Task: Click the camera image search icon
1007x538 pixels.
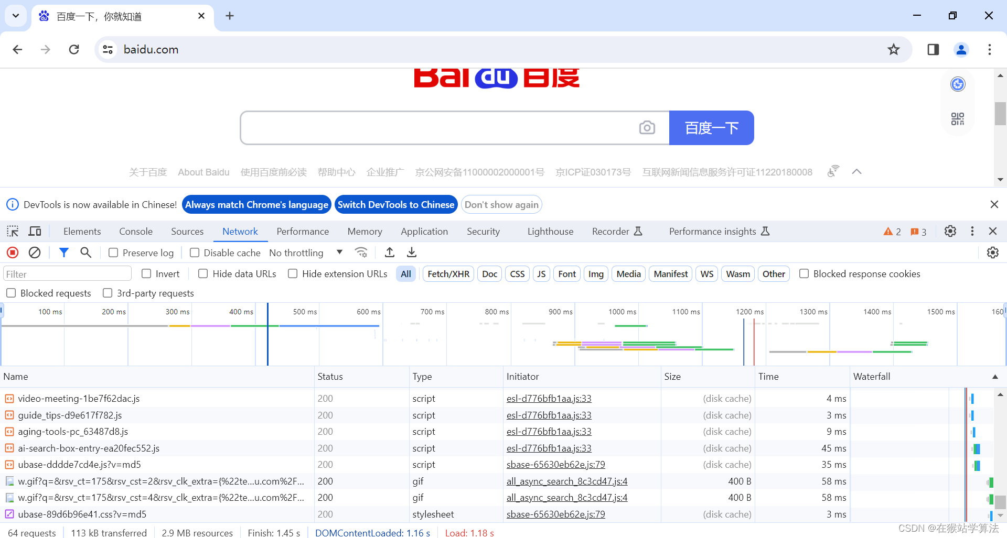Action: pyautogui.click(x=647, y=128)
